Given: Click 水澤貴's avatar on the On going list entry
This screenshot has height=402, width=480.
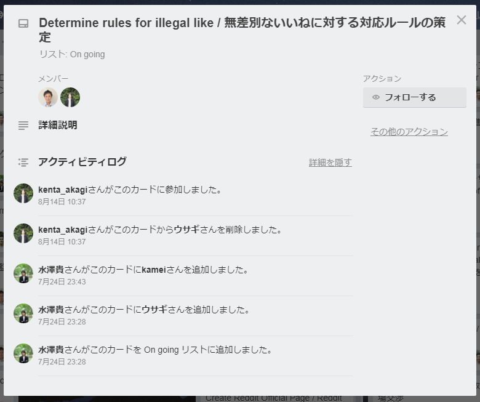Looking at the screenshot, I should pyautogui.click(x=23, y=353).
